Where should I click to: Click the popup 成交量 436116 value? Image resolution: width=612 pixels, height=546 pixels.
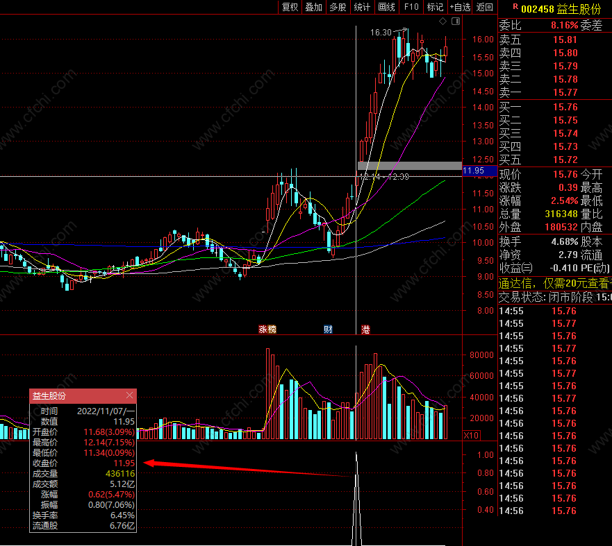click(x=119, y=474)
